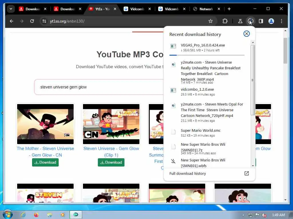Open the tab search dropdown arrow

click(11, 9)
